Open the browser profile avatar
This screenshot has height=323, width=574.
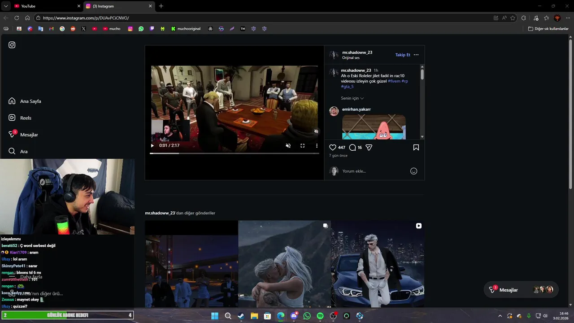click(x=557, y=18)
